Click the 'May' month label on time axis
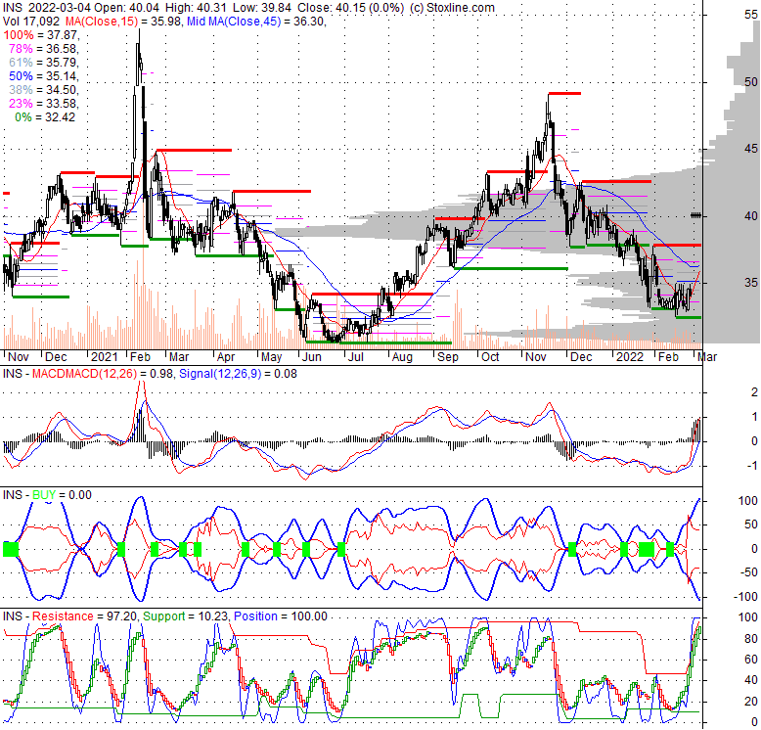The image size is (761, 730). [x=271, y=357]
